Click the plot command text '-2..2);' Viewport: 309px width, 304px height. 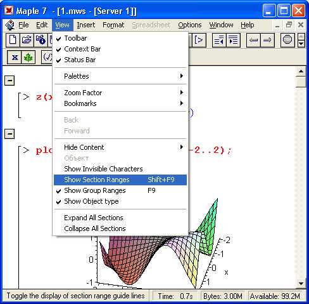tap(210, 150)
